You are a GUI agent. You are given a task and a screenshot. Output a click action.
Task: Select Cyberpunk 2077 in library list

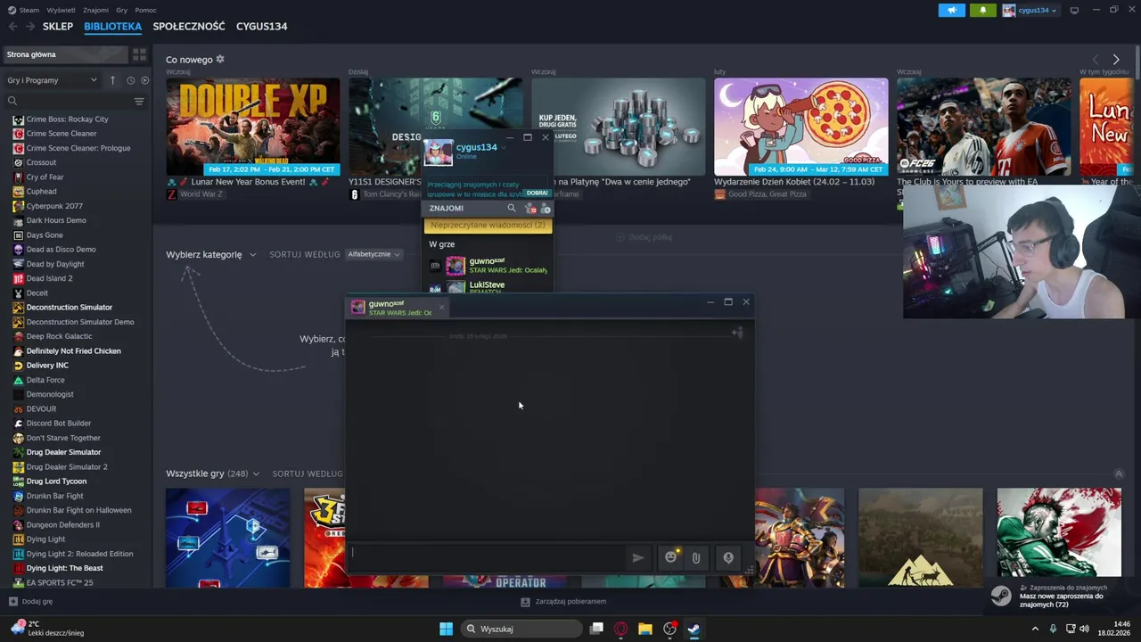point(54,206)
